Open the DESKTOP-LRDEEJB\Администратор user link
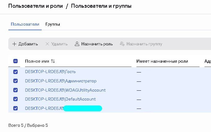 tap(61, 81)
